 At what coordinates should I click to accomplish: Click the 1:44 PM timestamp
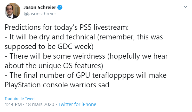click(x=13, y=104)
